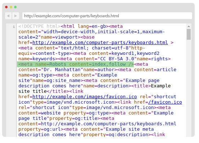Click the red close window dot
The height and width of the screenshot is (143, 199).
tap(6, 7)
